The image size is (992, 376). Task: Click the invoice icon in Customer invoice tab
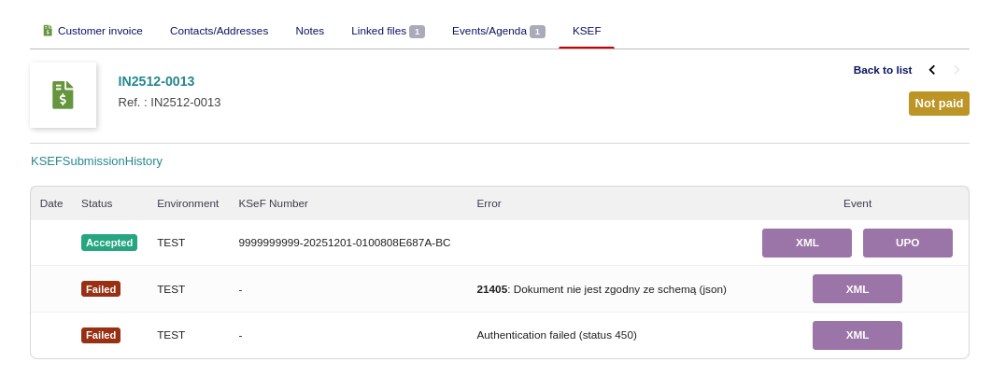pyautogui.click(x=48, y=31)
